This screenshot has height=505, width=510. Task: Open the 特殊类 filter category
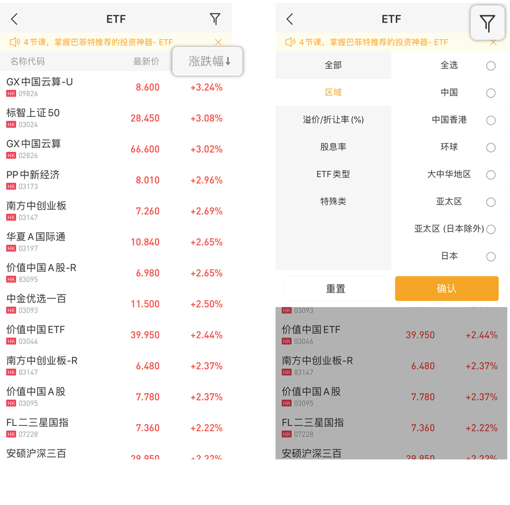[x=333, y=202]
